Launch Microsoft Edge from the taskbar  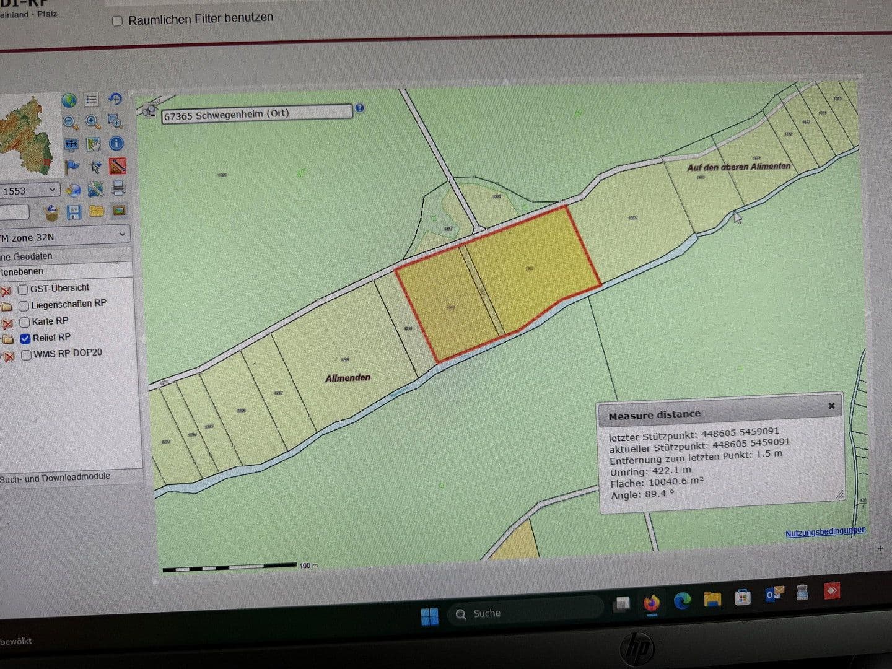[x=682, y=600]
